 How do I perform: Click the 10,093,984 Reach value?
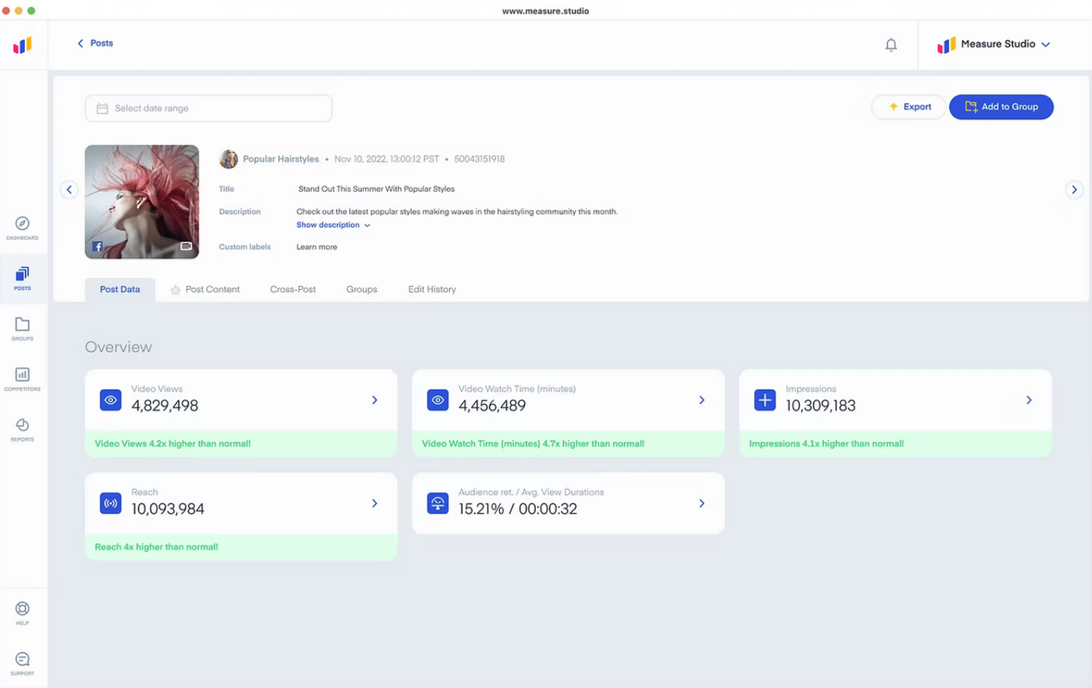pos(168,509)
